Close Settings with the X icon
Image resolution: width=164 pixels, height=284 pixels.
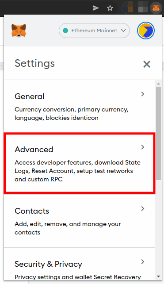(x=147, y=64)
